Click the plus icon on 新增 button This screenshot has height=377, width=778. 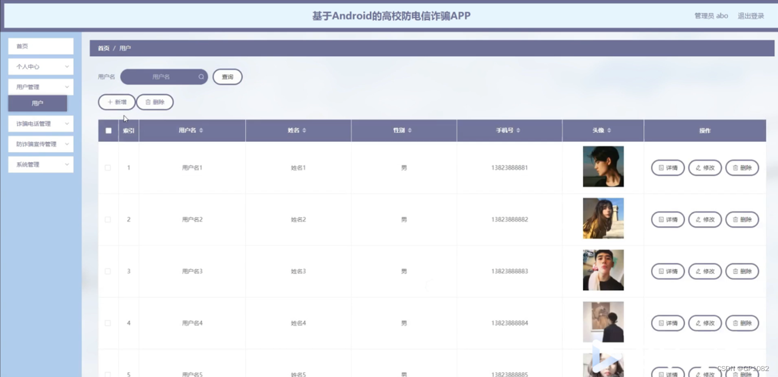pyautogui.click(x=110, y=102)
